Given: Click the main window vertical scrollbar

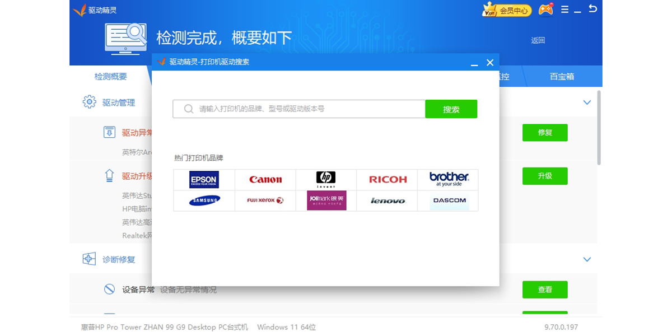Looking at the screenshot, I should coord(599,127).
